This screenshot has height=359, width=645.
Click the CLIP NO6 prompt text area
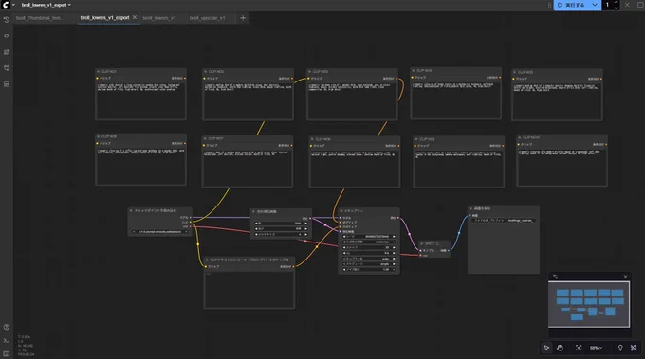140,166
